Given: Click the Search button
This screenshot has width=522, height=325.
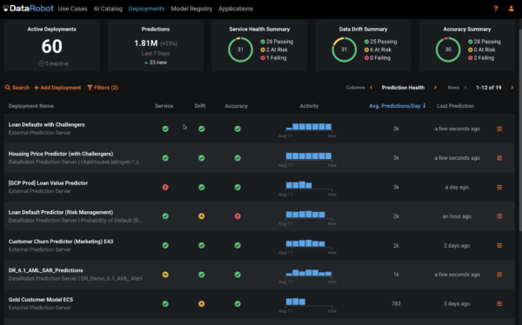Looking at the screenshot, I should pos(17,88).
